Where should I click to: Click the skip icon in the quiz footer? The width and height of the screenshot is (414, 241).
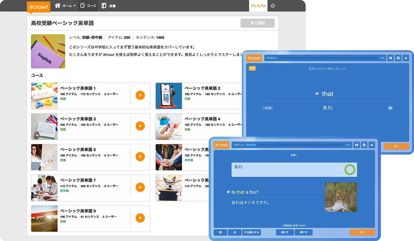coord(221,232)
